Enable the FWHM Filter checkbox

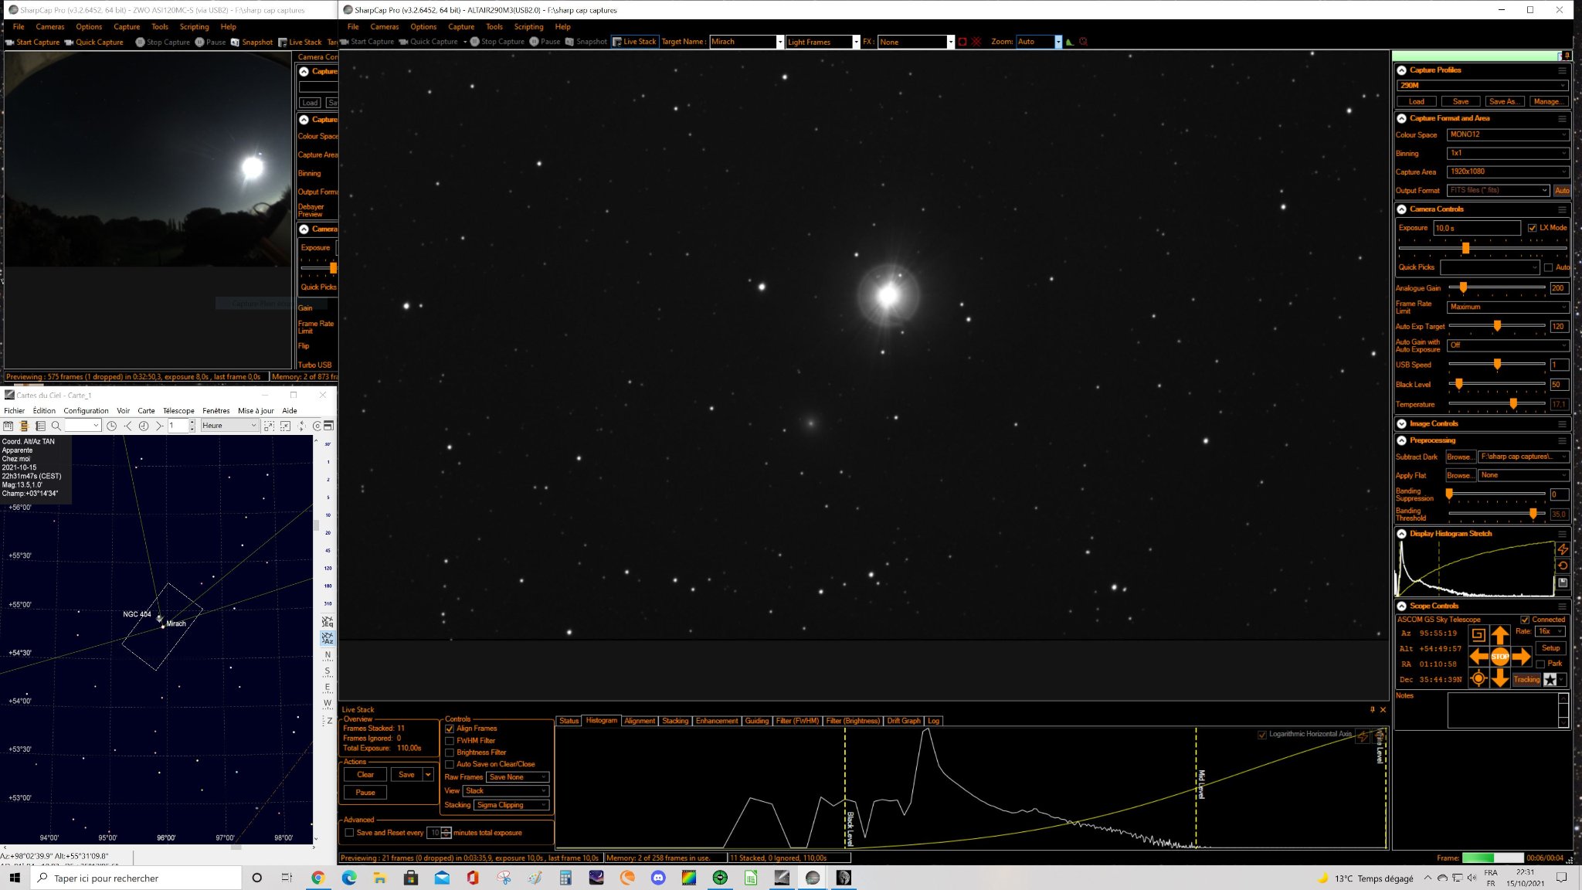(x=450, y=741)
